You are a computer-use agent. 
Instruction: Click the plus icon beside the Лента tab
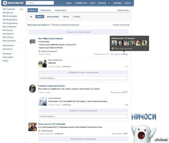point(31,17)
